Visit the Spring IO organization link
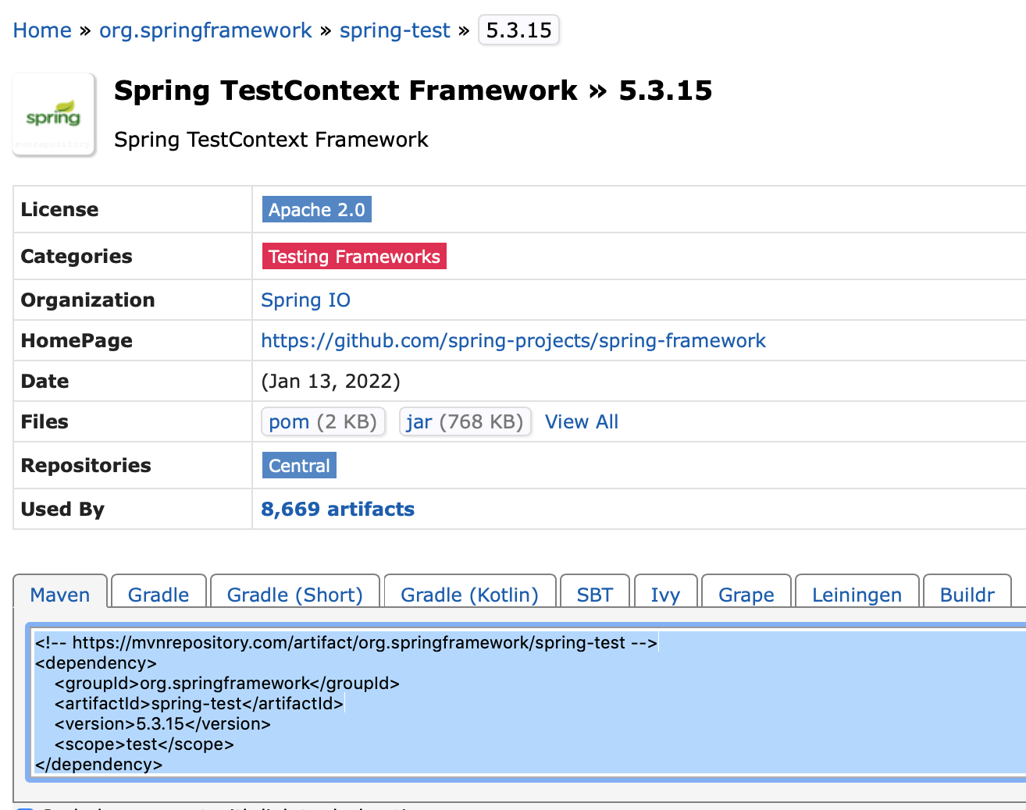The image size is (1026, 810). pyautogui.click(x=305, y=300)
